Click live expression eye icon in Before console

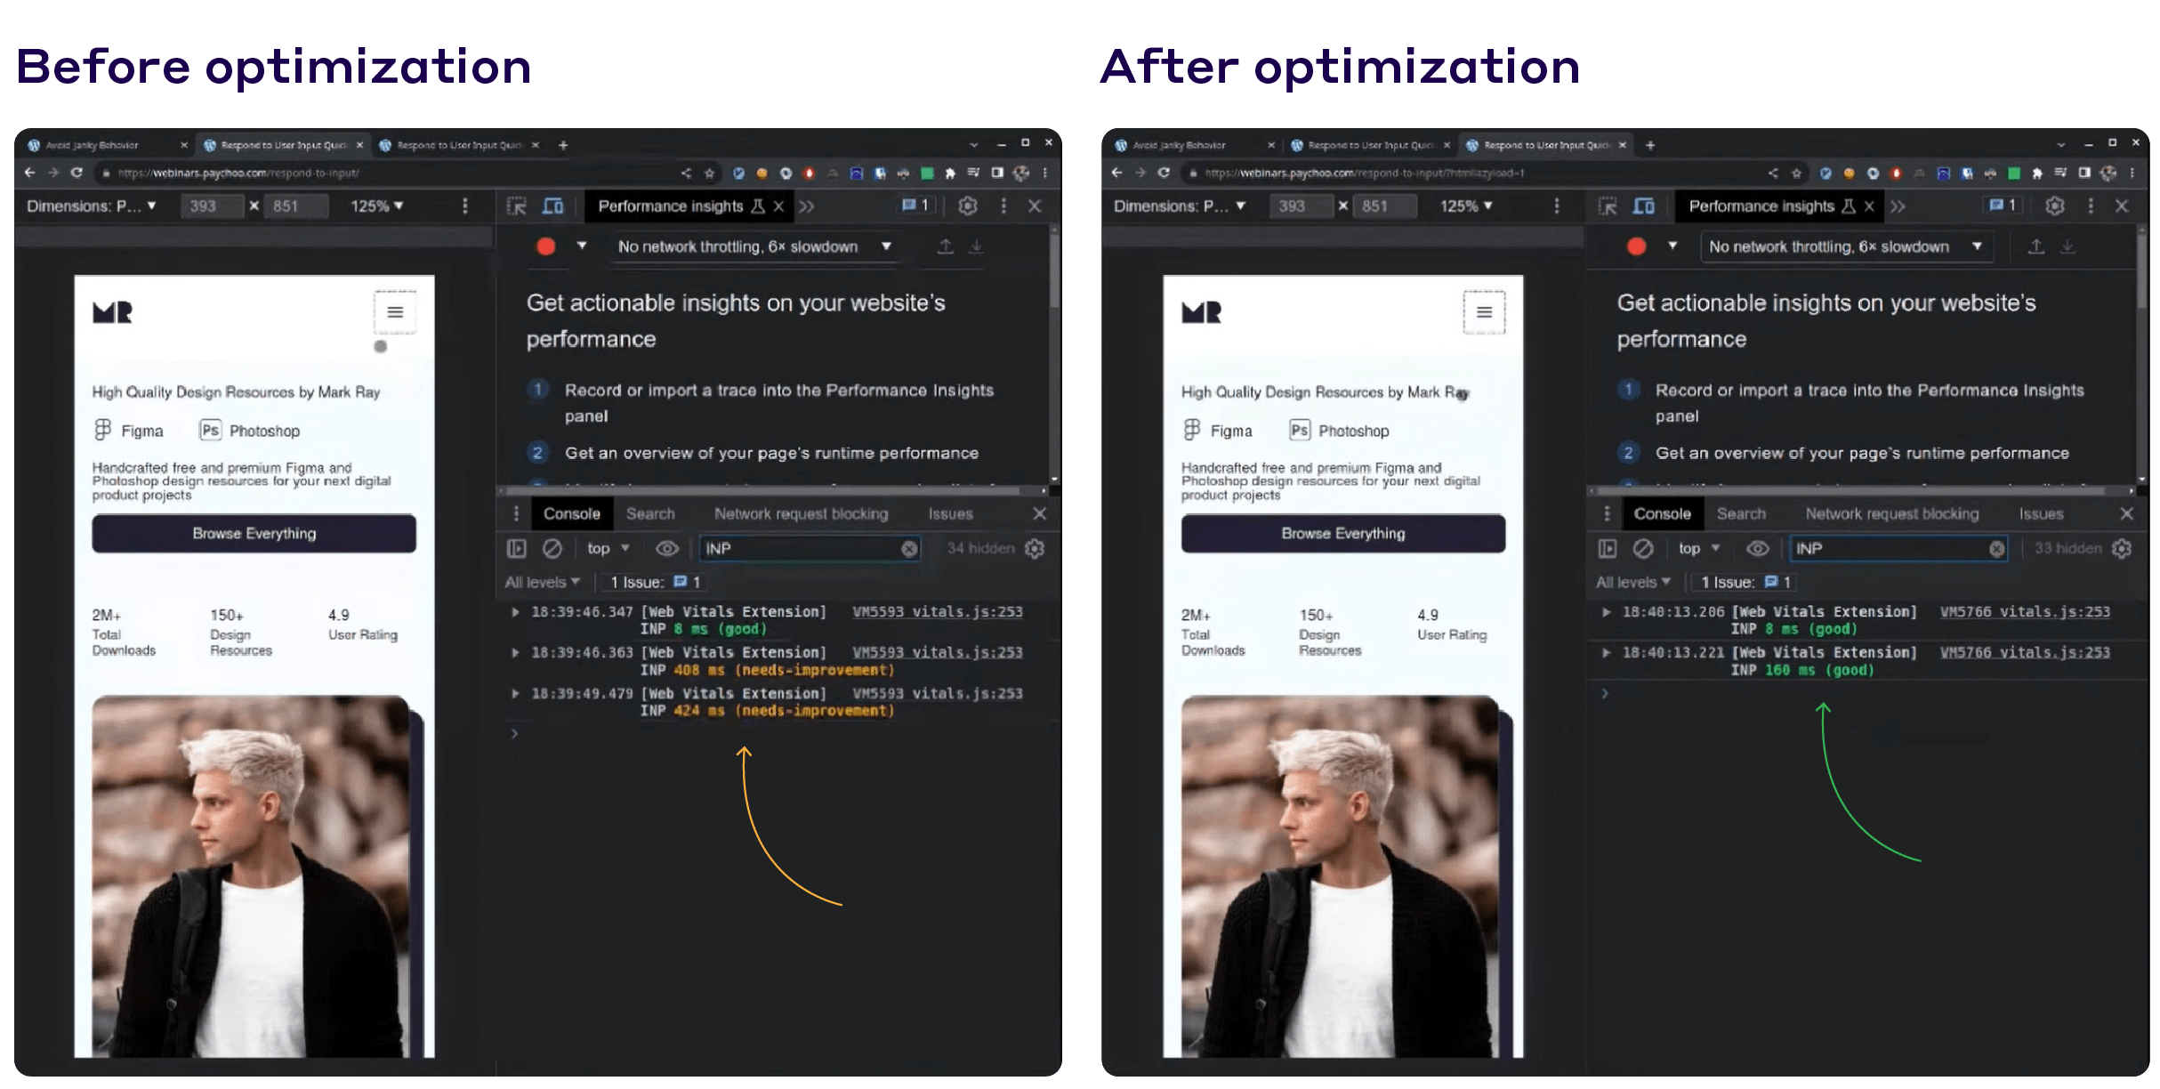pos(667,549)
